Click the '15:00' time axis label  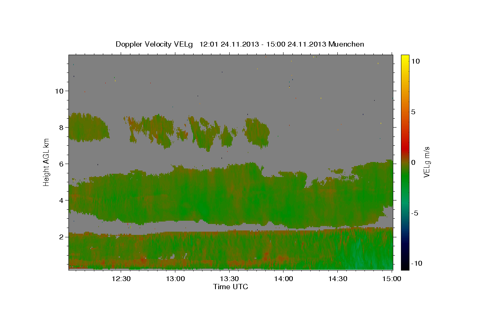pos(392,279)
